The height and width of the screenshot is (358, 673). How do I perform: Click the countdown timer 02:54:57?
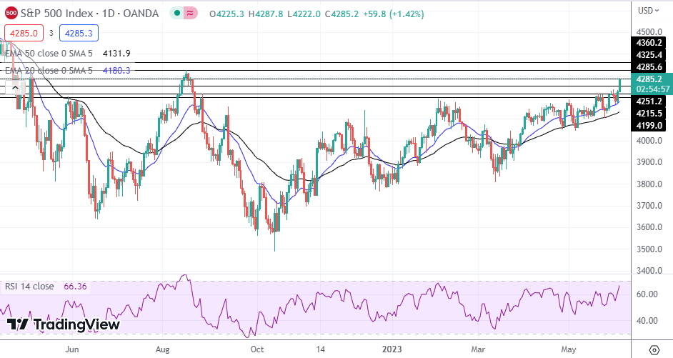point(653,89)
